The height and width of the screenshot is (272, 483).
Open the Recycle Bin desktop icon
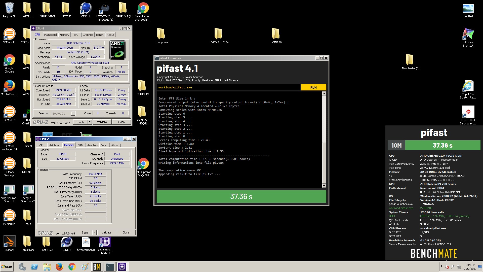coord(9,10)
